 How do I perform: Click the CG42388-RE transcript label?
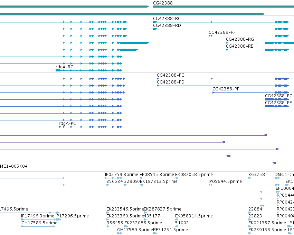tap(240, 46)
